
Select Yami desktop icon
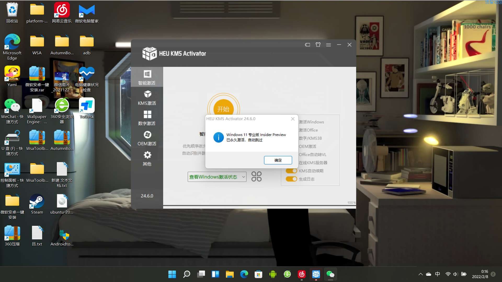pyautogui.click(x=12, y=77)
